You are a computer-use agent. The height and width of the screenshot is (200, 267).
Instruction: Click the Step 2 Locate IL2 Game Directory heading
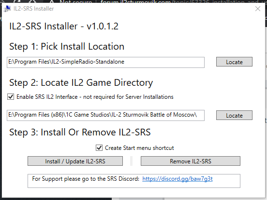81,83
